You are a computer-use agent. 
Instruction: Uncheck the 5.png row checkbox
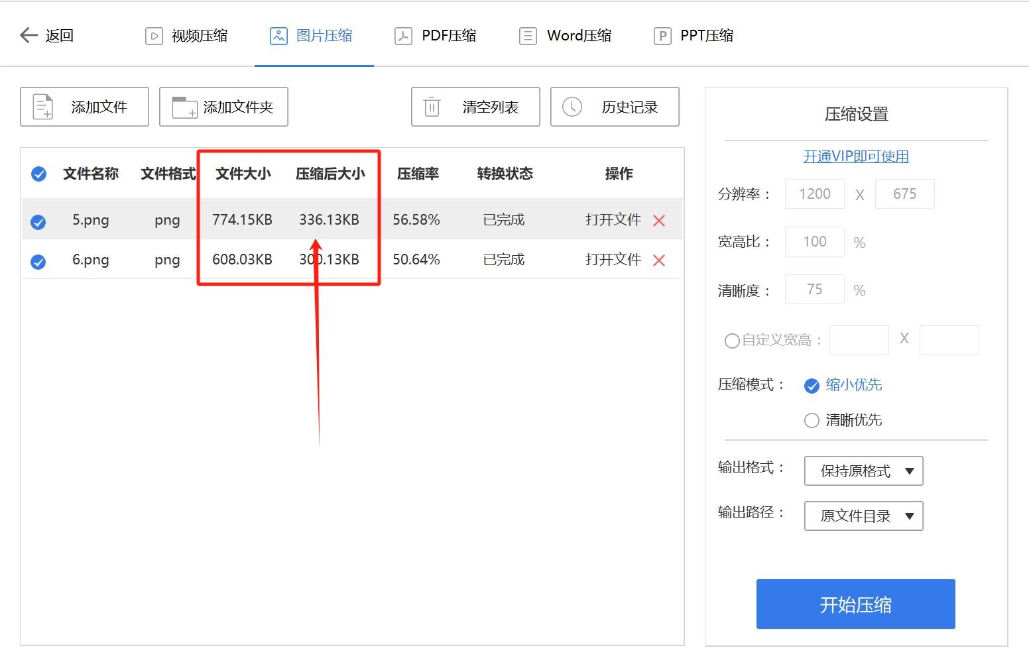[x=38, y=222]
